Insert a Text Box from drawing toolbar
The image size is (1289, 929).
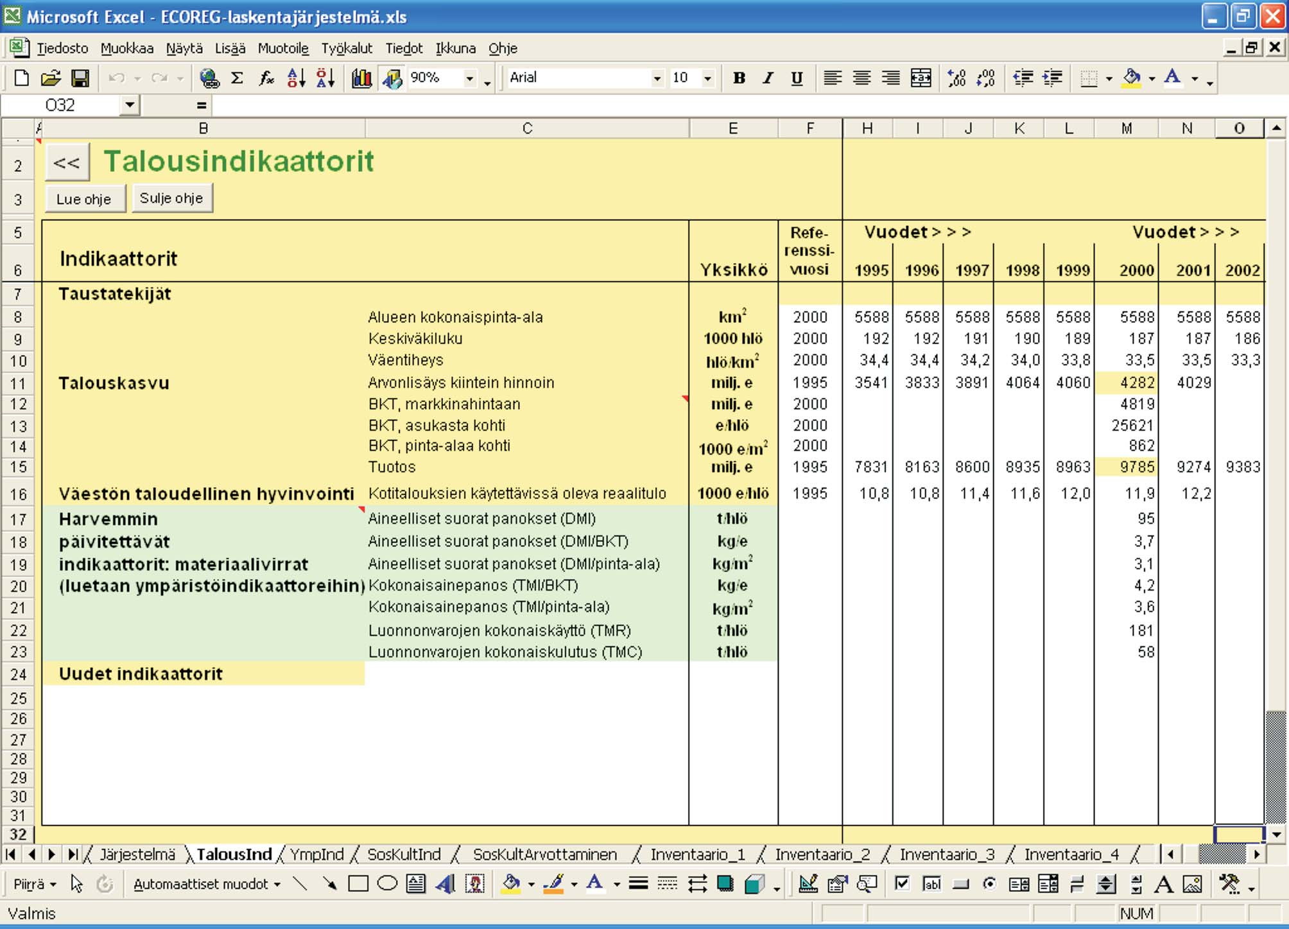coord(416,884)
